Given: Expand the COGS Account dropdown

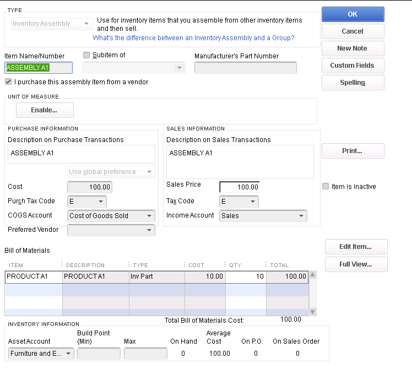Looking at the screenshot, I should tap(150, 216).
